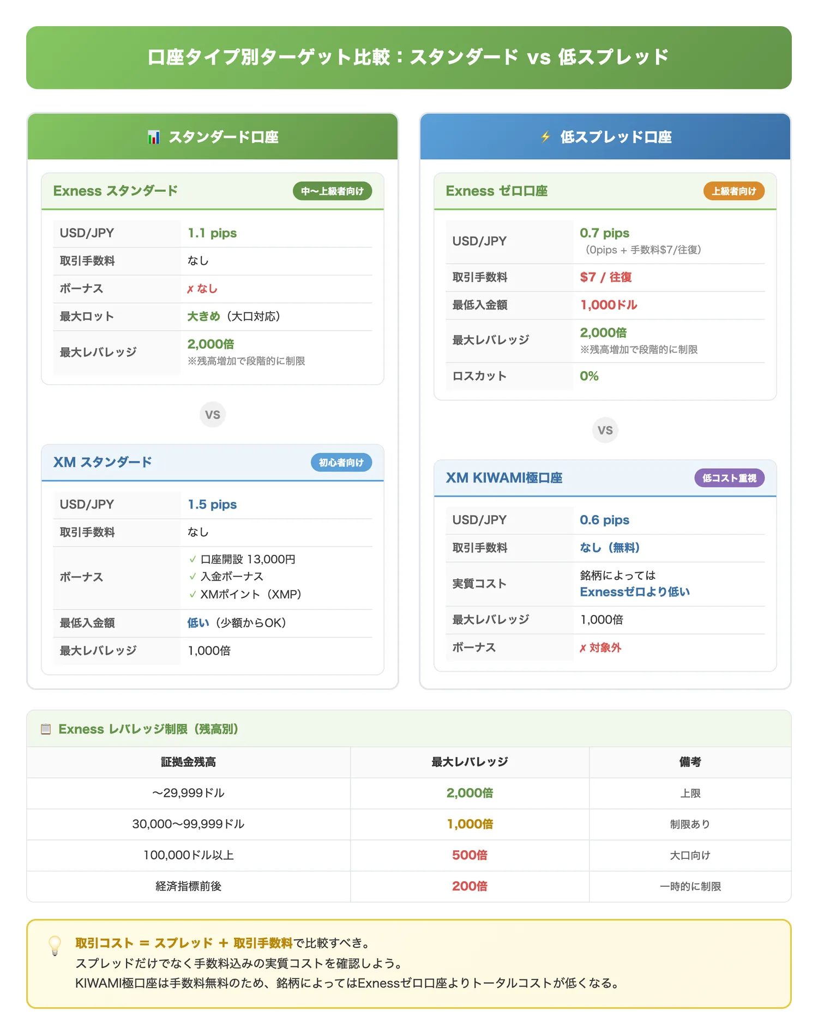This screenshot has height=1035, width=818.
Task: Select the 初心者向け badge on XM スタンダード
Action: click(341, 463)
